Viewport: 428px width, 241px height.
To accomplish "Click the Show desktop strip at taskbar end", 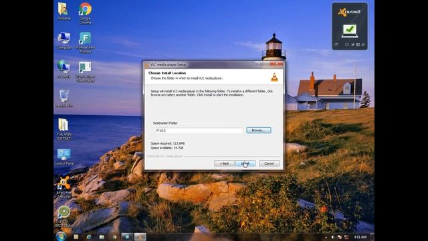I will pyautogui.click(x=372, y=237).
